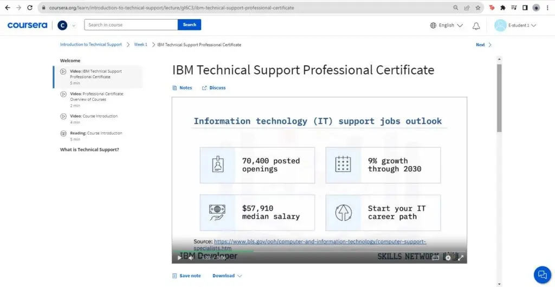Click play icon beside Overview of Courses video
The width and height of the screenshot is (555, 287).
[x=63, y=94]
